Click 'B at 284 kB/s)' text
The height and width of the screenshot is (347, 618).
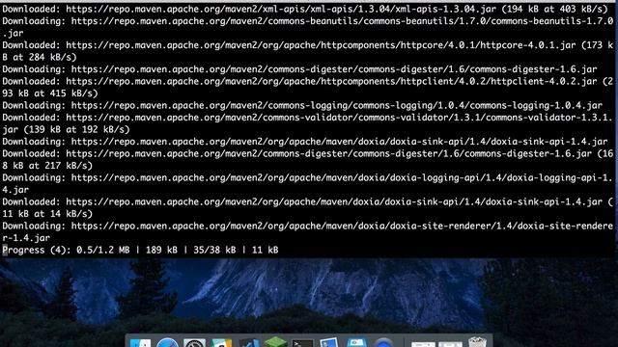tap(40, 57)
